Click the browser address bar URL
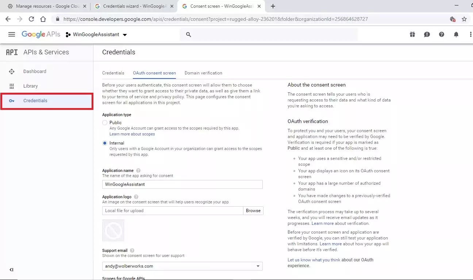This screenshot has width=473, height=280. 215,19
